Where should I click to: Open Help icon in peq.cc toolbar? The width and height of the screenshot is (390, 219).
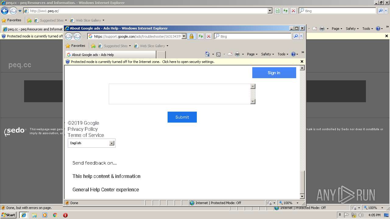point(378,29)
